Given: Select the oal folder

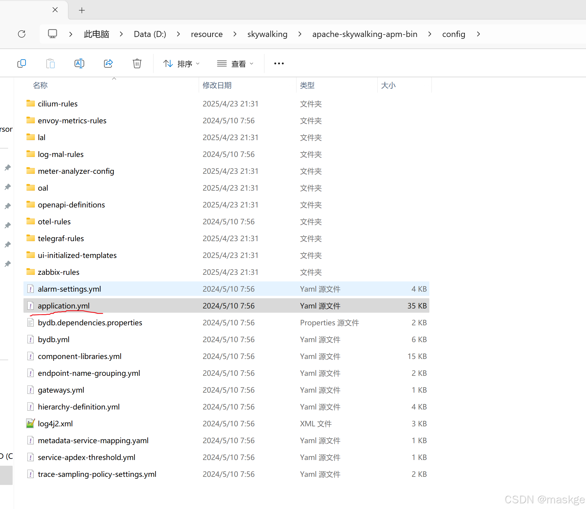Looking at the screenshot, I should click(43, 188).
